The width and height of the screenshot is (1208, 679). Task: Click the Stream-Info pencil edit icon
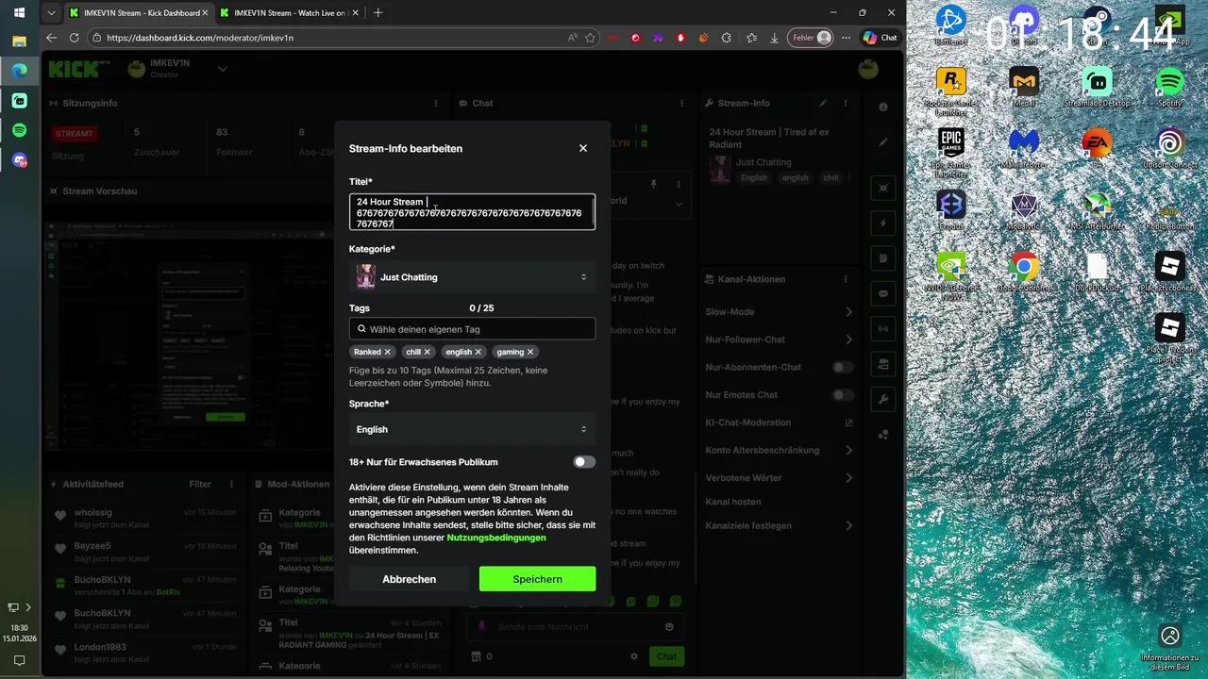[x=823, y=103]
